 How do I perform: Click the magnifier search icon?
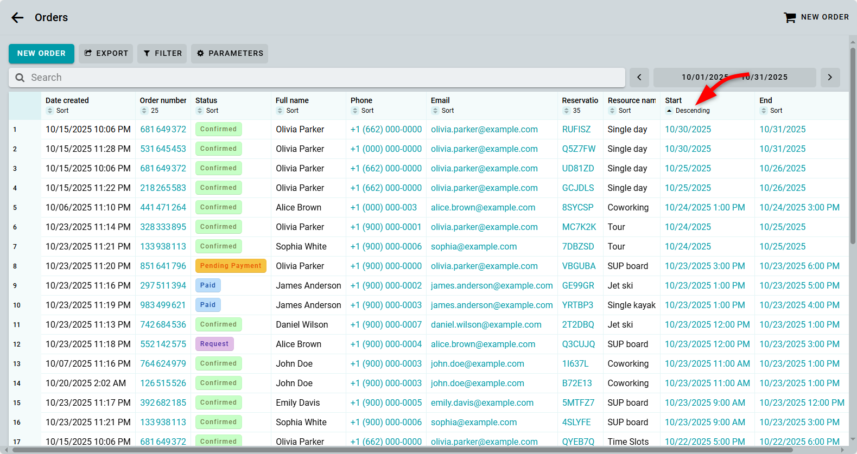(20, 78)
